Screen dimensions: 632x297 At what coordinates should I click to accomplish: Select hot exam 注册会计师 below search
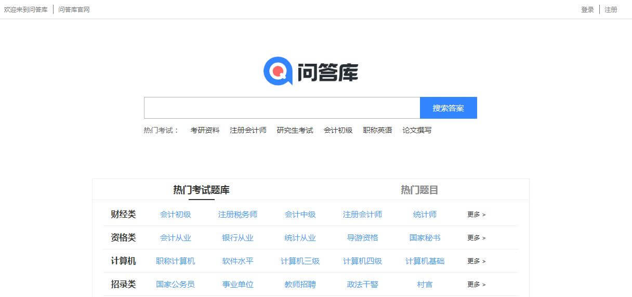point(248,130)
